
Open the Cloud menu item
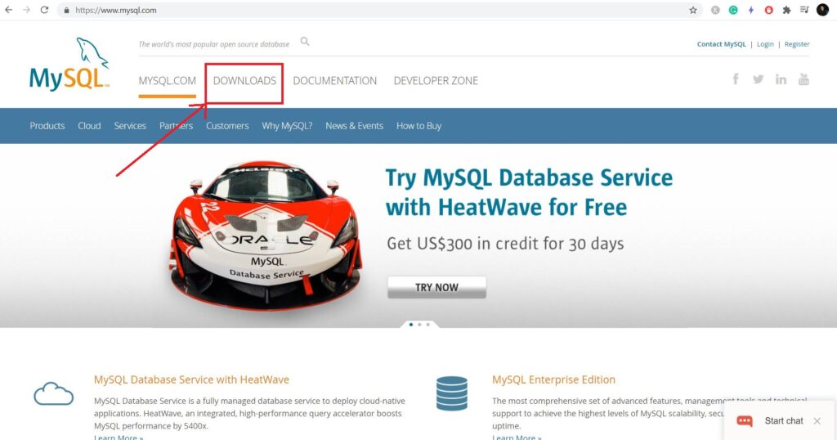[x=89, y=125]
